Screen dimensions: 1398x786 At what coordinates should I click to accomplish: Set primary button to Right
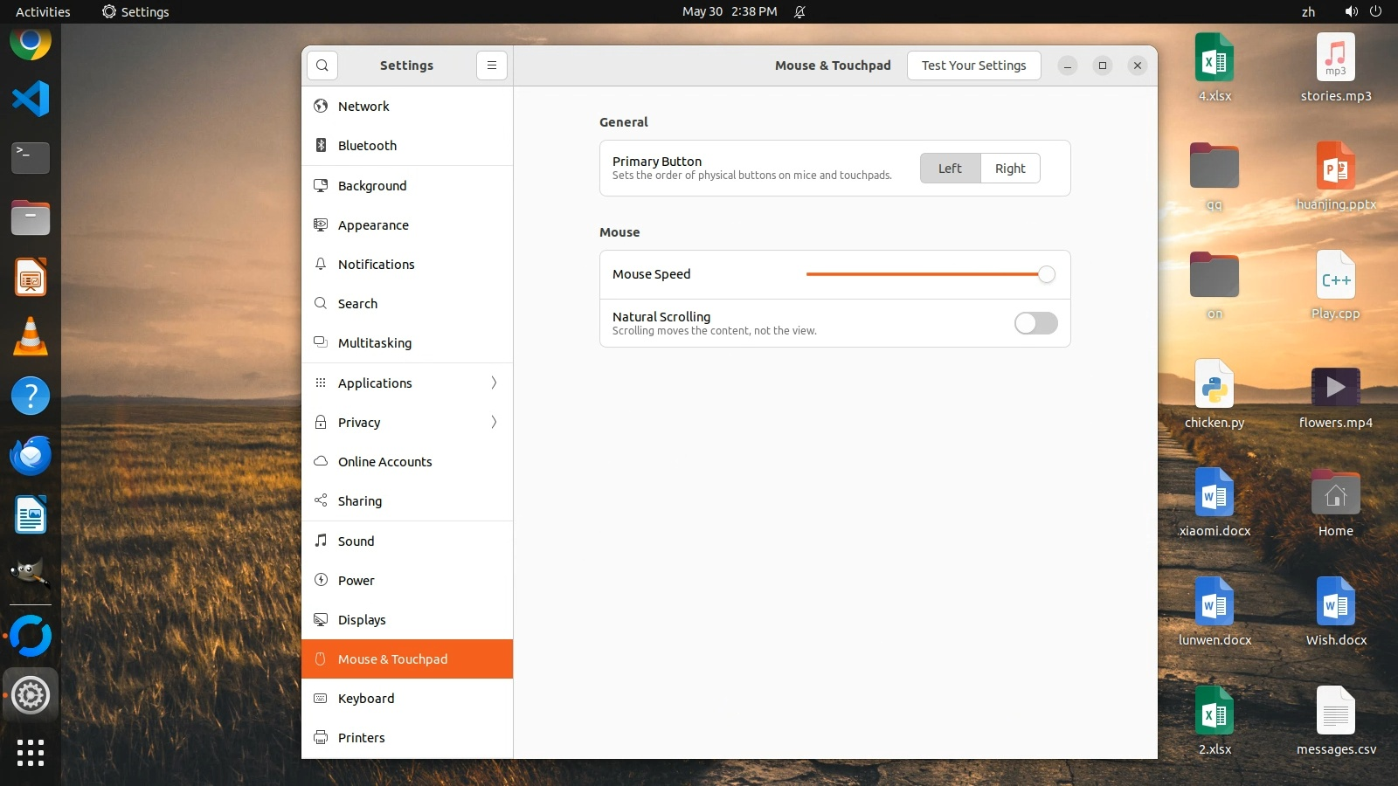tap(1010, 169)
